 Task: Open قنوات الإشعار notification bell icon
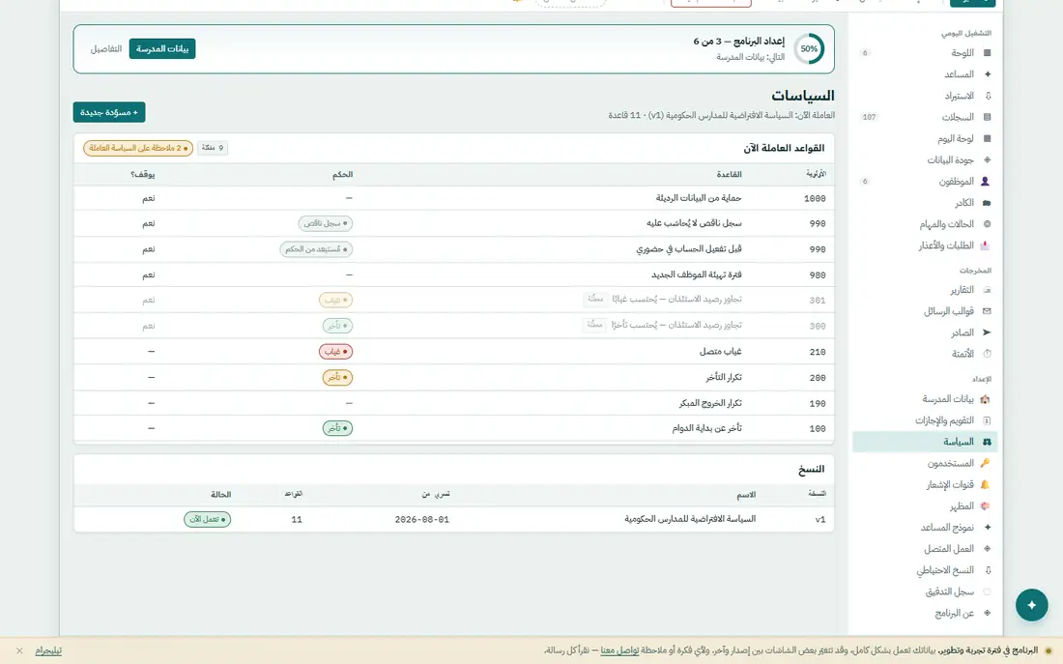(x=985, y=484)
